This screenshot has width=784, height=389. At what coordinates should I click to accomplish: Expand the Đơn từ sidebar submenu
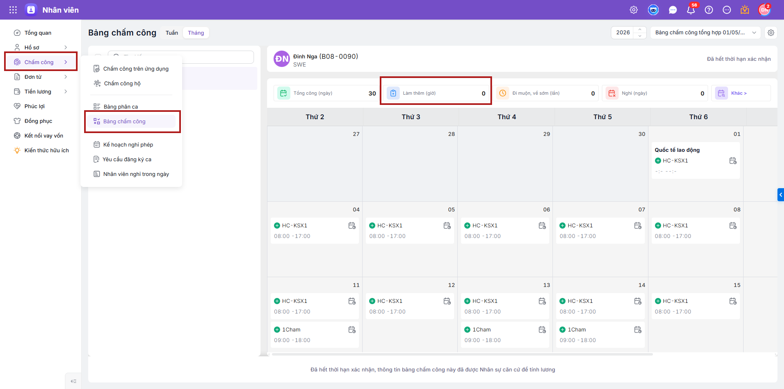[66, 77]
